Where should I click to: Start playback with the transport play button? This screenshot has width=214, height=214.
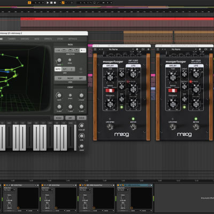pyautogui.click(x=48, y=3)
